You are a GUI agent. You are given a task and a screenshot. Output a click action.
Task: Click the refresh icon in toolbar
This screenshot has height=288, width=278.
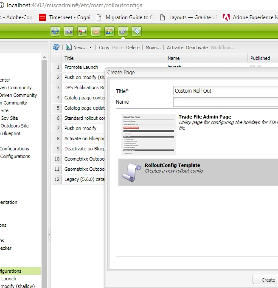(x=56, y=47)
